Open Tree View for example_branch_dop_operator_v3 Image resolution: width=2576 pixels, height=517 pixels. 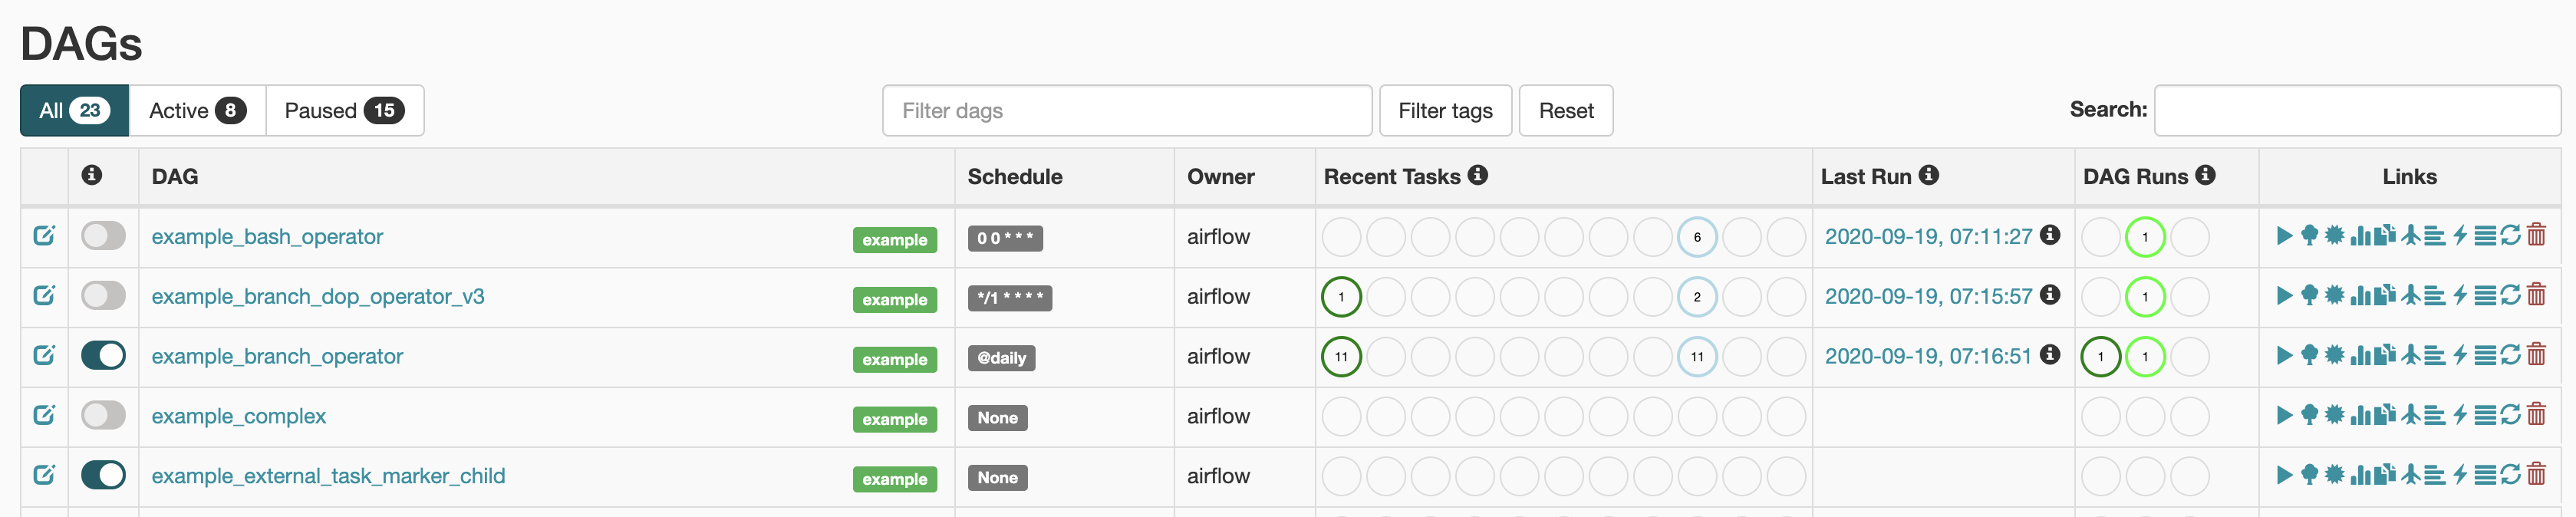pos(2309,296)
